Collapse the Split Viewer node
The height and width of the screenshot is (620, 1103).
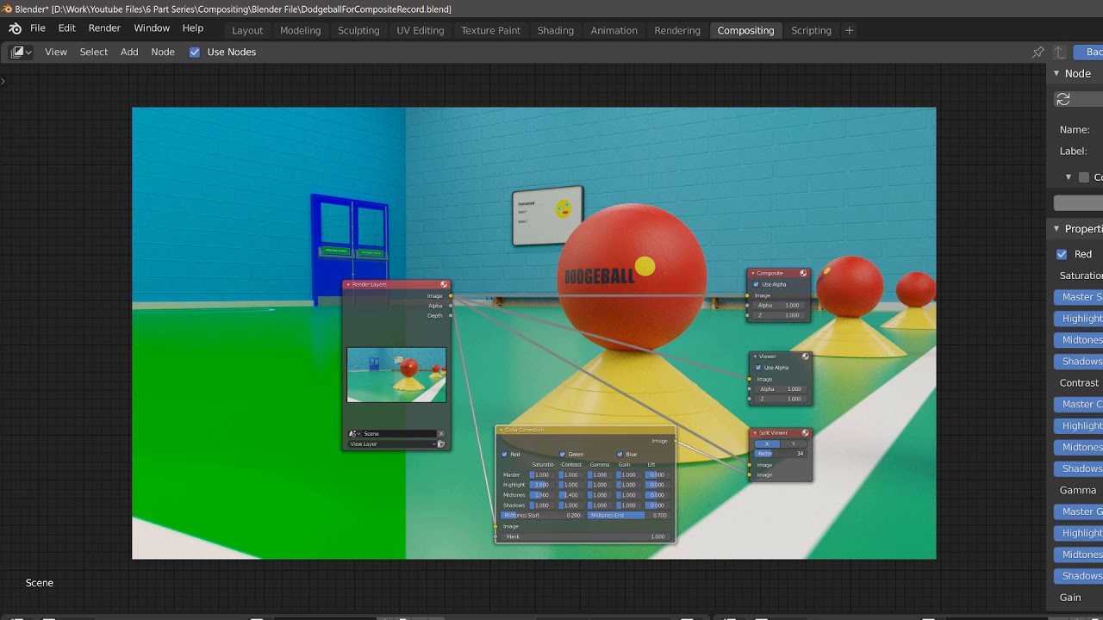754,433
